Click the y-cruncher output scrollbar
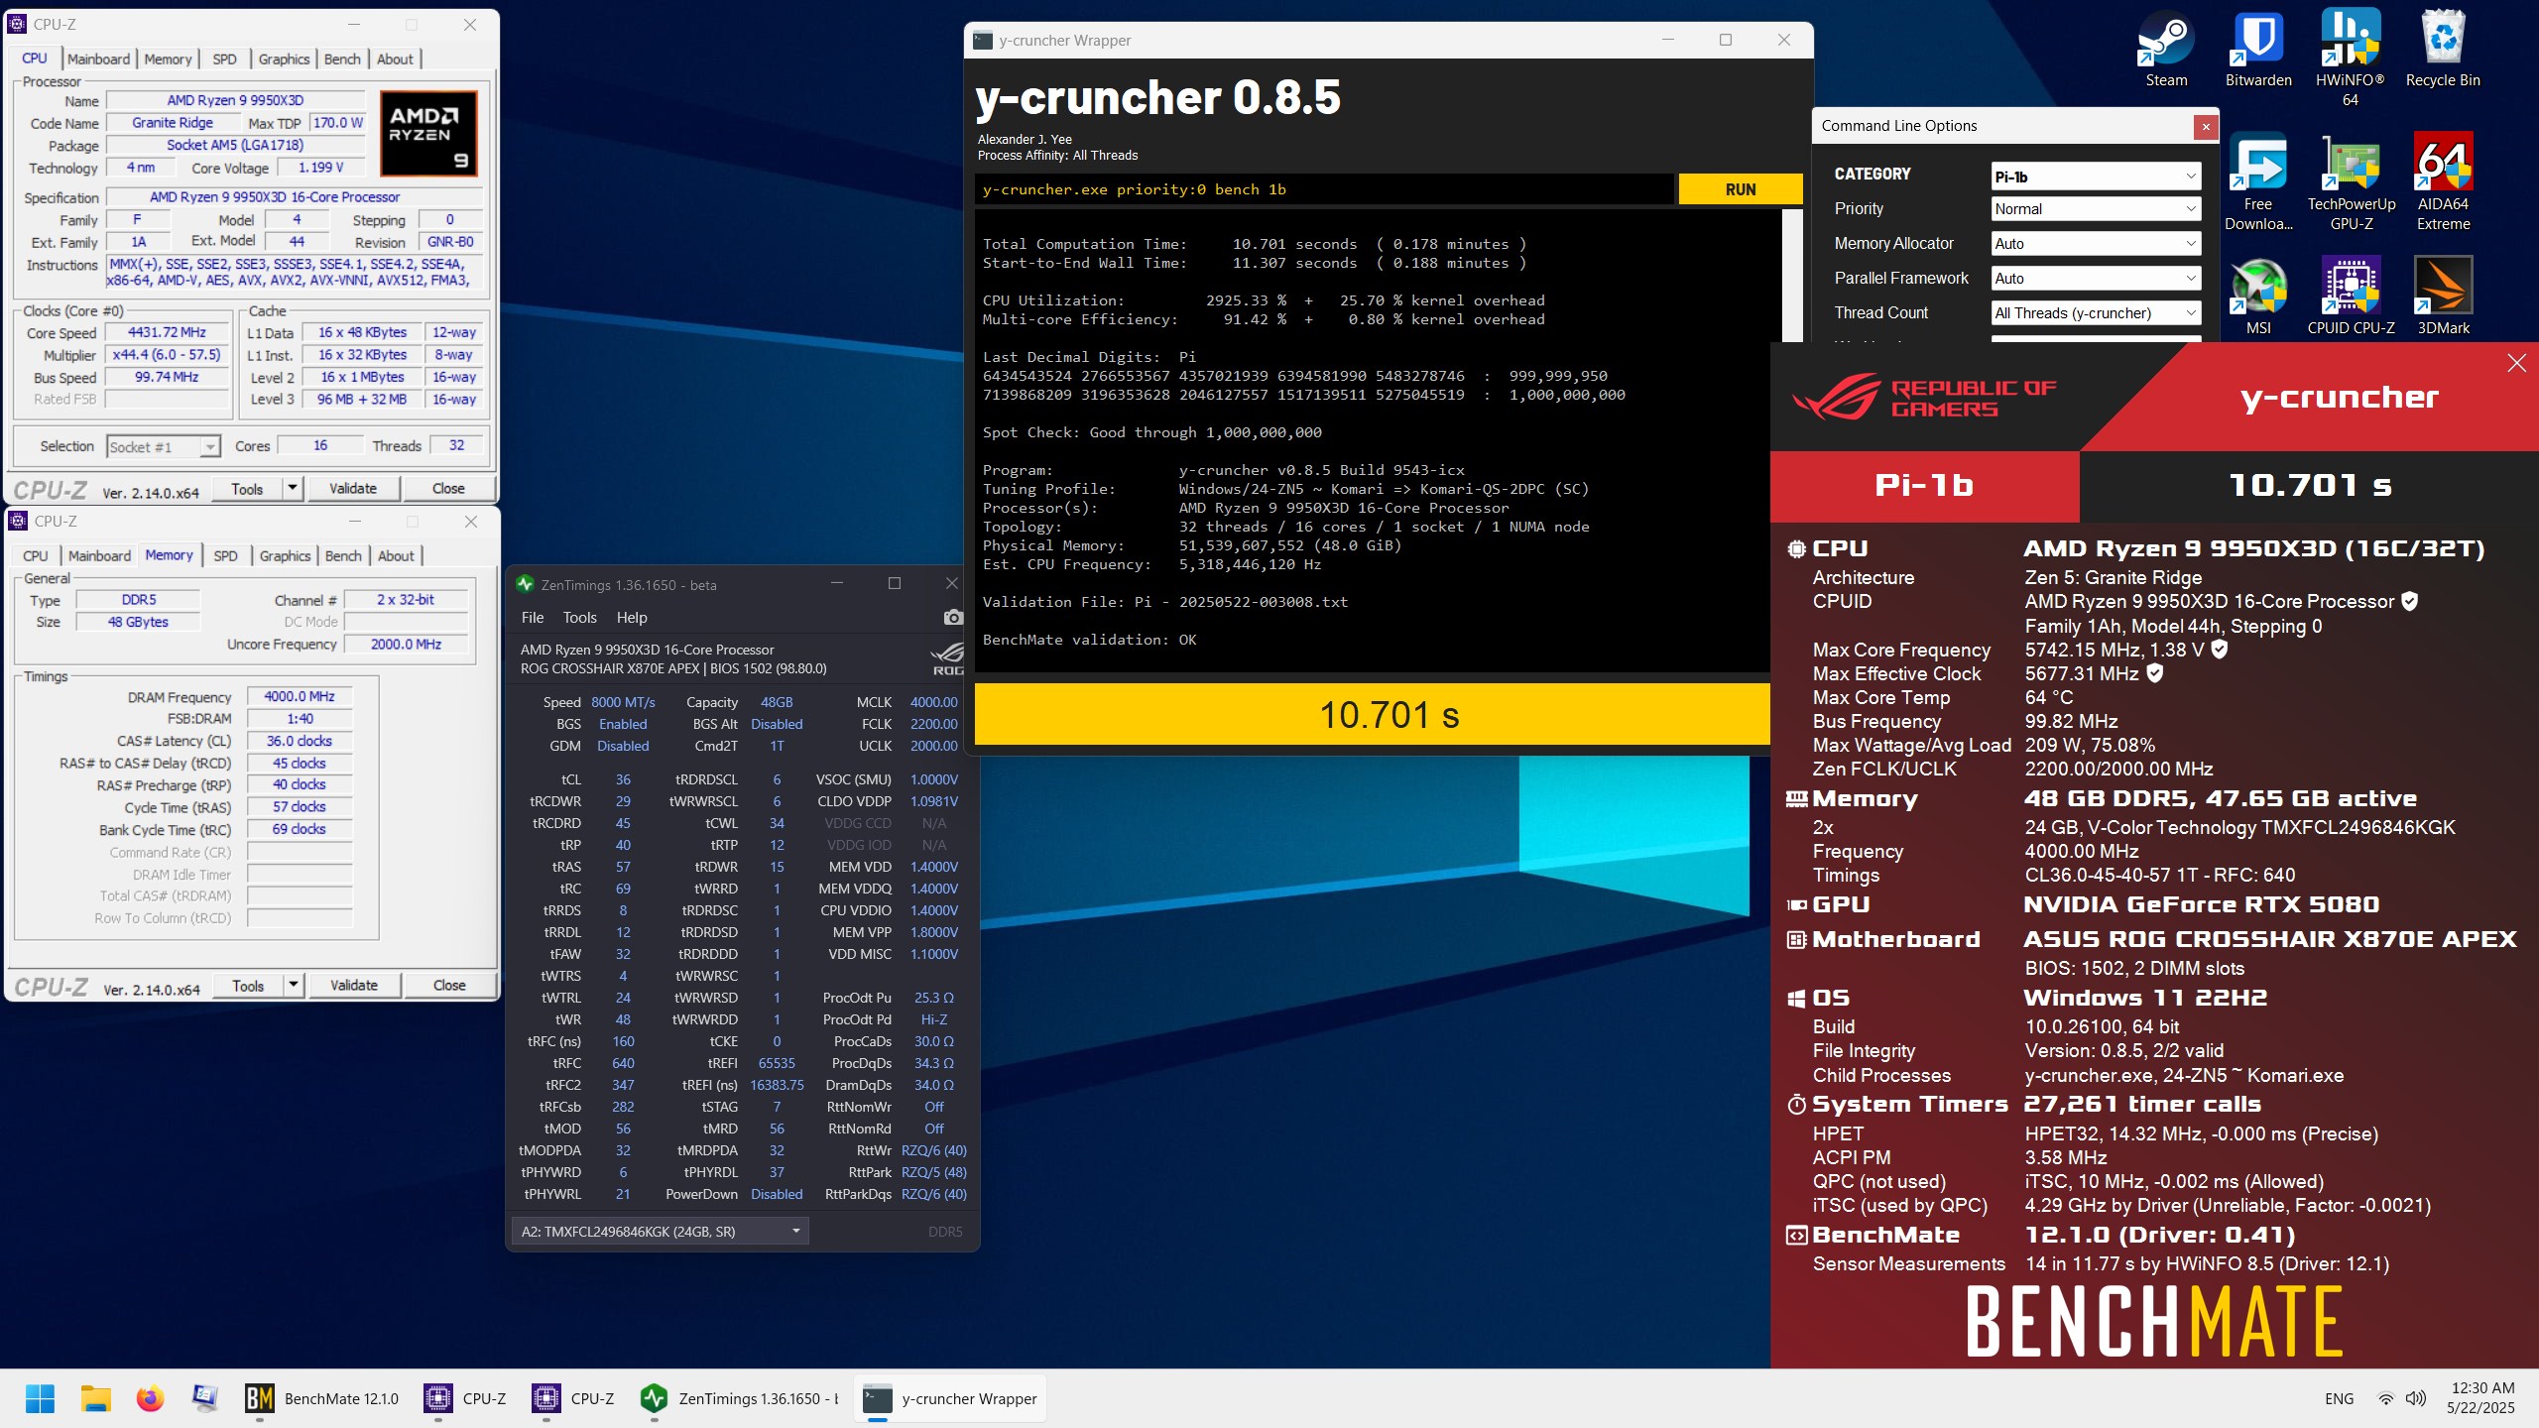 [1792, 276]
